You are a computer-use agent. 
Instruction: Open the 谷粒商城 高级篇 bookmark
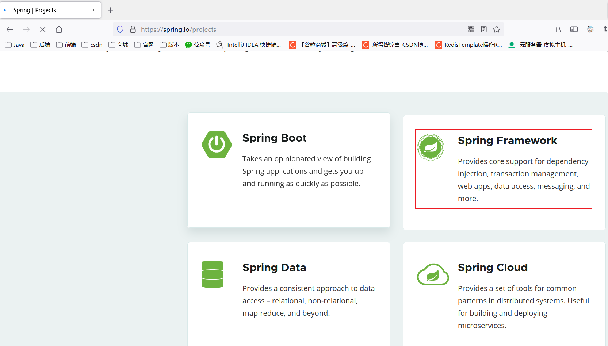coord(322,45)
